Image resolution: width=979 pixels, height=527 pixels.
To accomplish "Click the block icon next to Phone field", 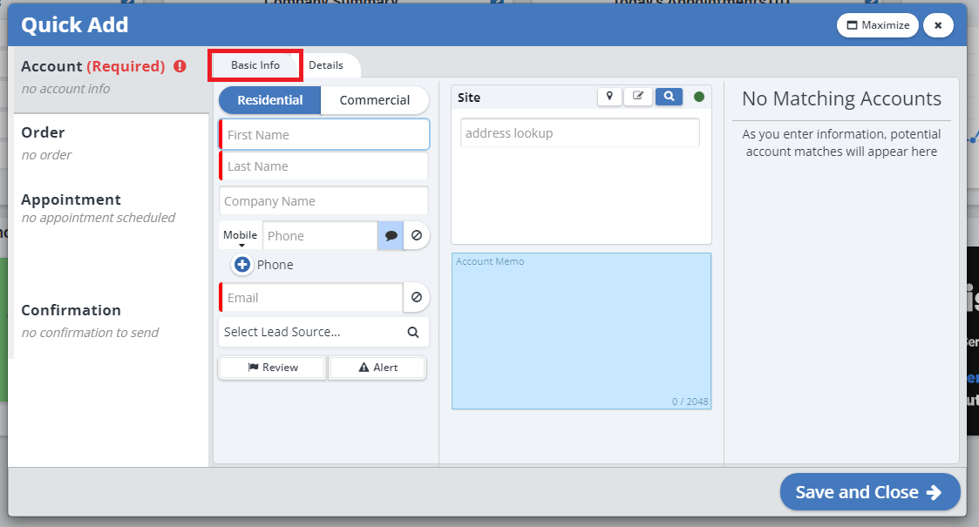I will click(x=417, y=235).
